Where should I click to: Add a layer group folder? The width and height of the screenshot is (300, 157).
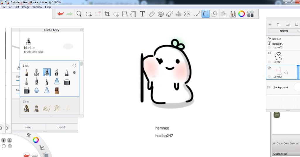pos(279,25)
